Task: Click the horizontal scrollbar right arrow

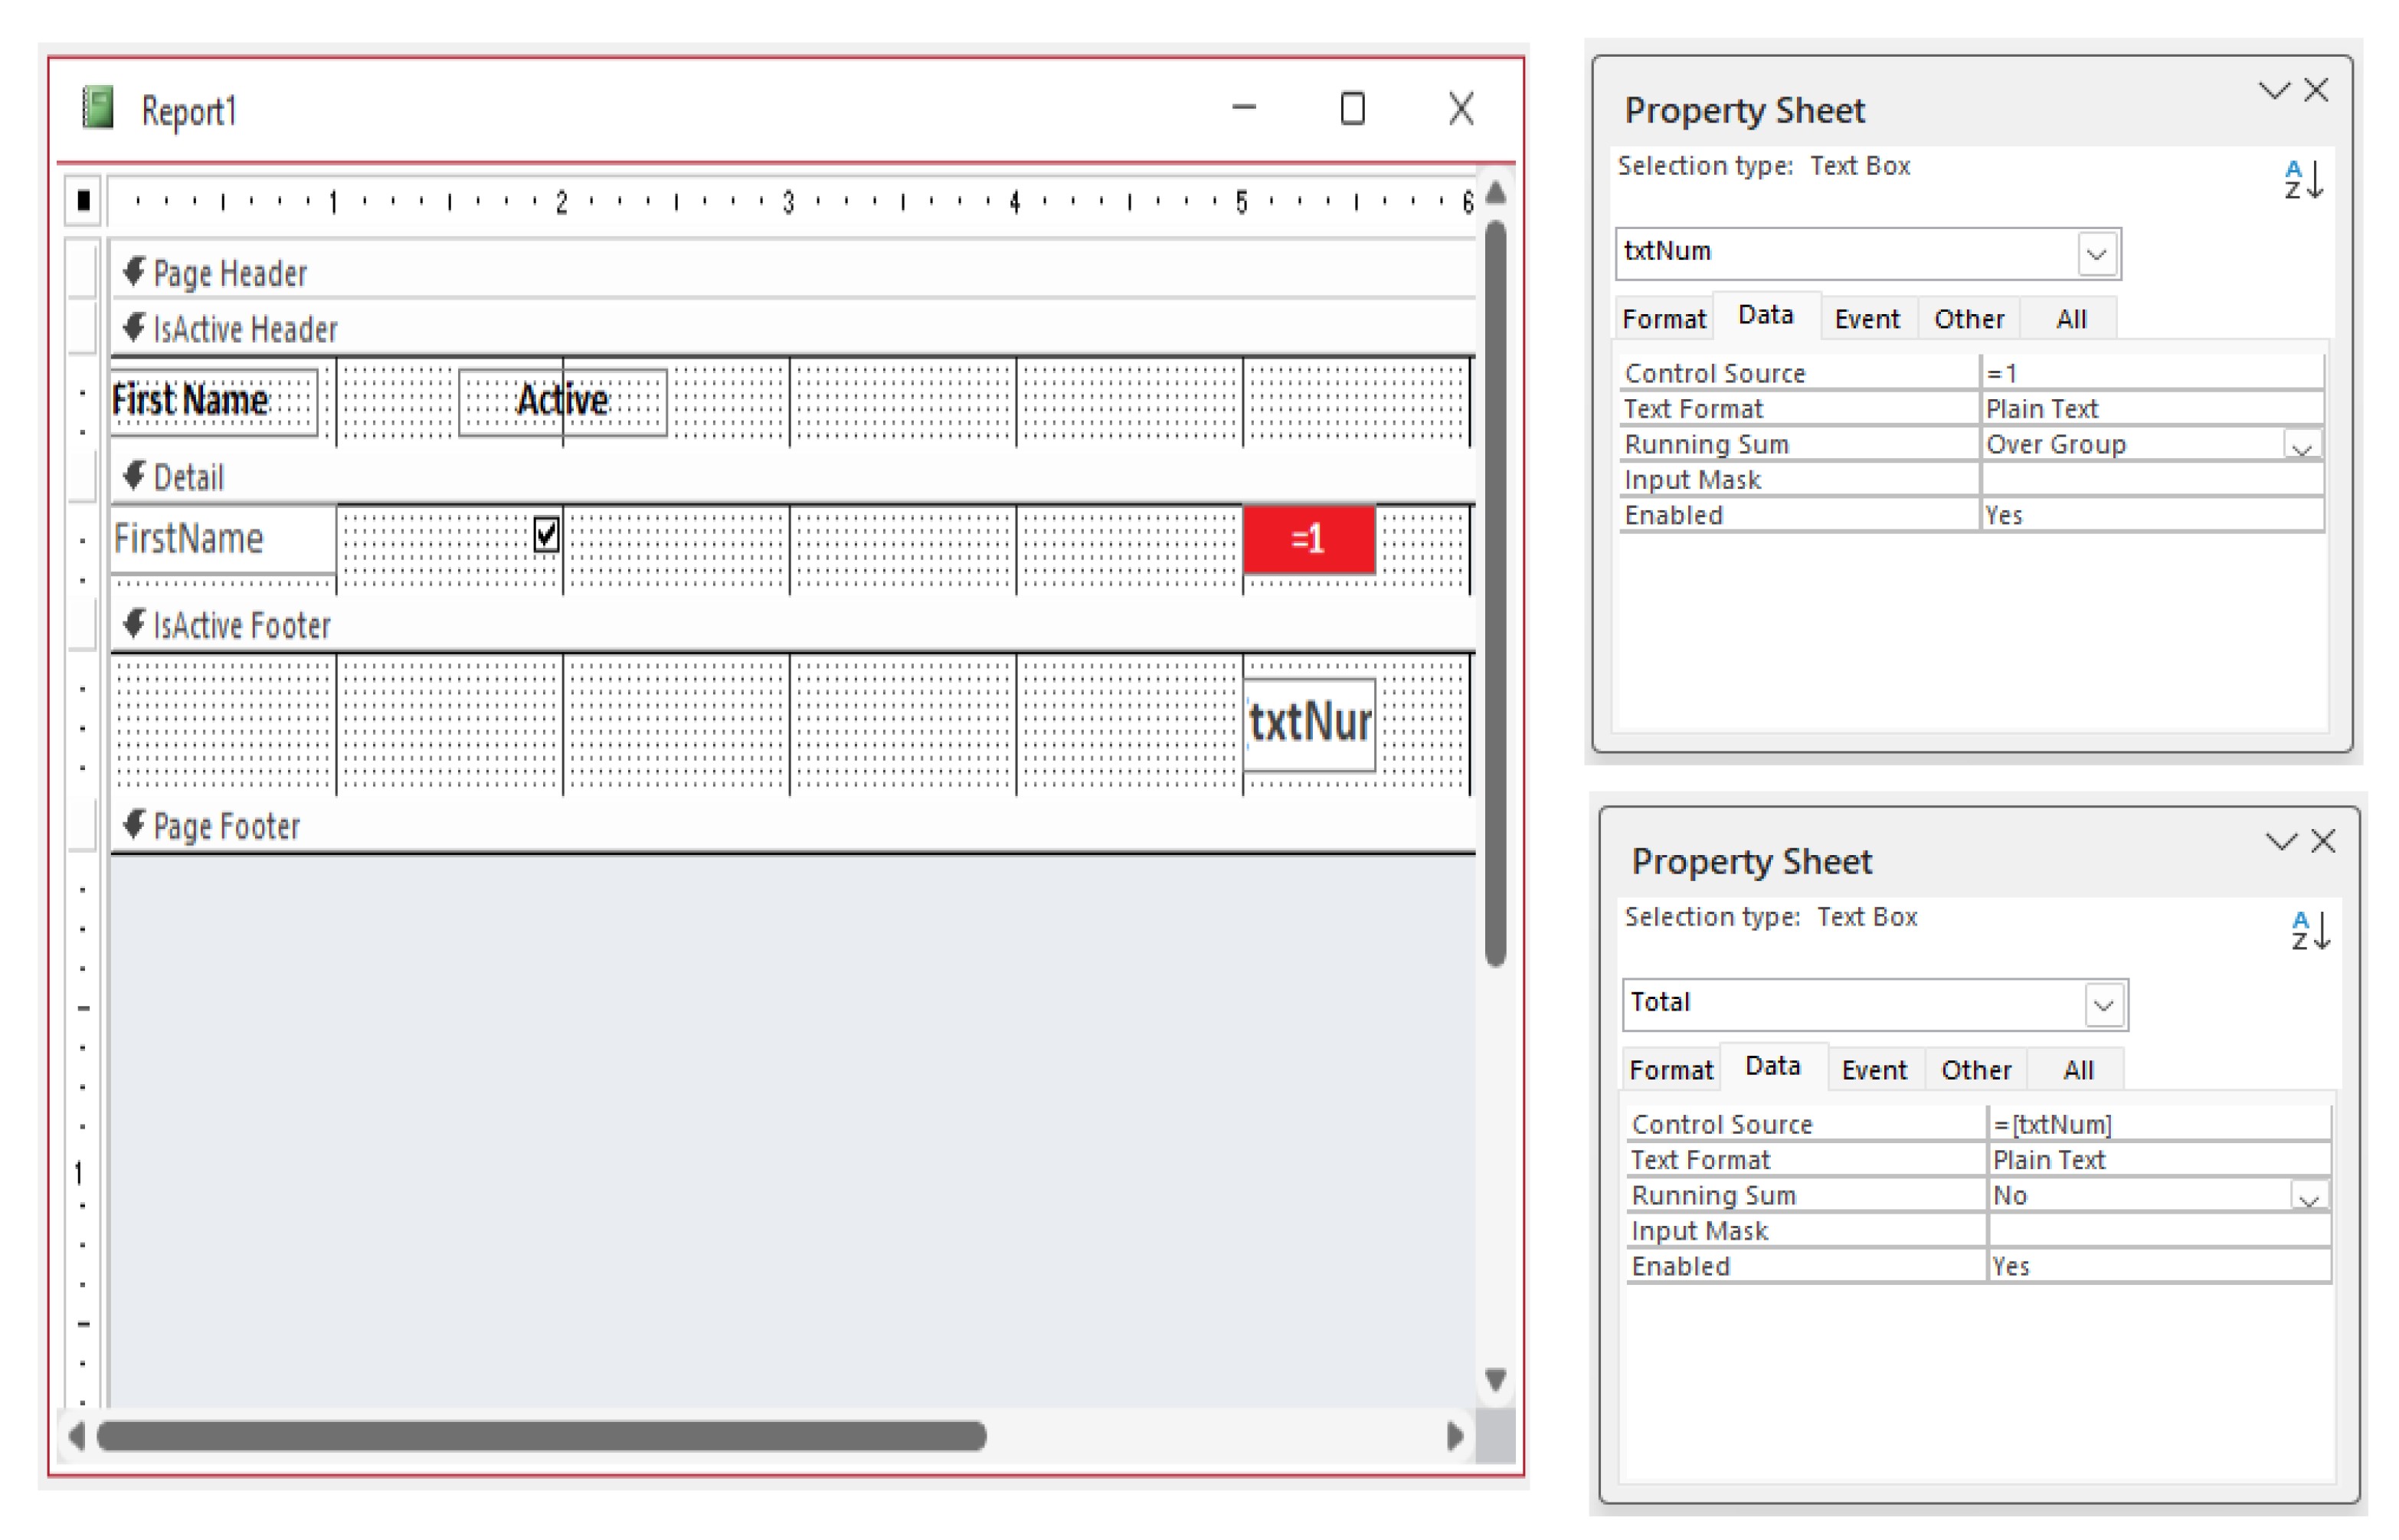Action: [x=1455, y=1437]
